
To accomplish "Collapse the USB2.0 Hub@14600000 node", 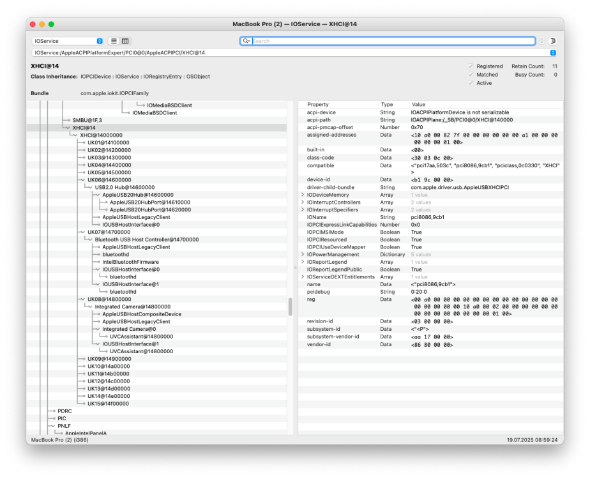I will 90,187.
